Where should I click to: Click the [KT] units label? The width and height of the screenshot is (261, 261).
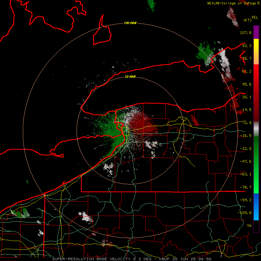point(247,20)
